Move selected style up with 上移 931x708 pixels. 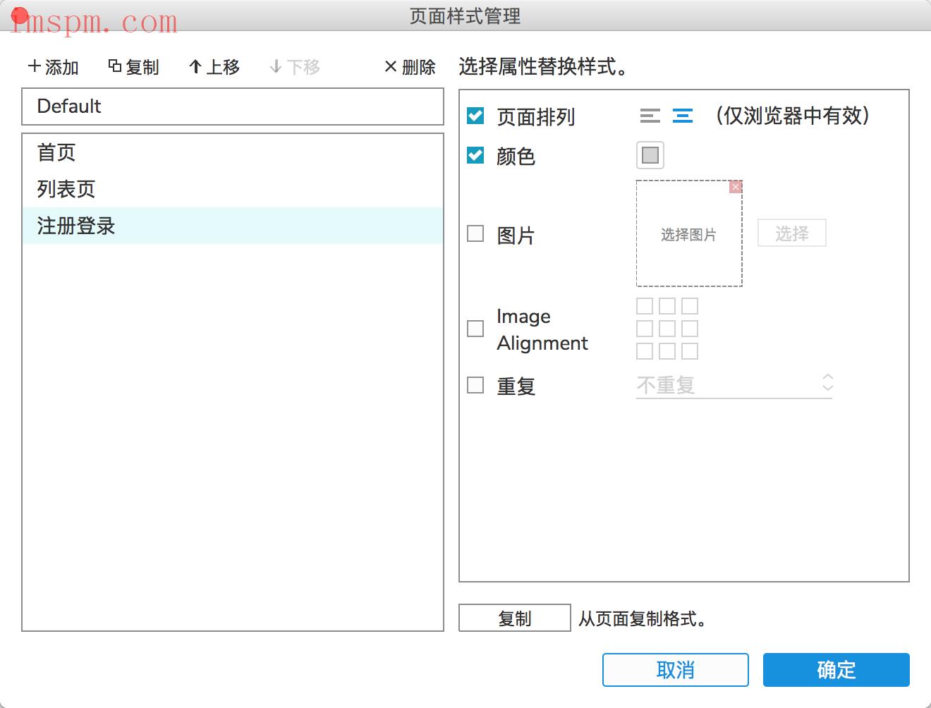pos(214,67)
